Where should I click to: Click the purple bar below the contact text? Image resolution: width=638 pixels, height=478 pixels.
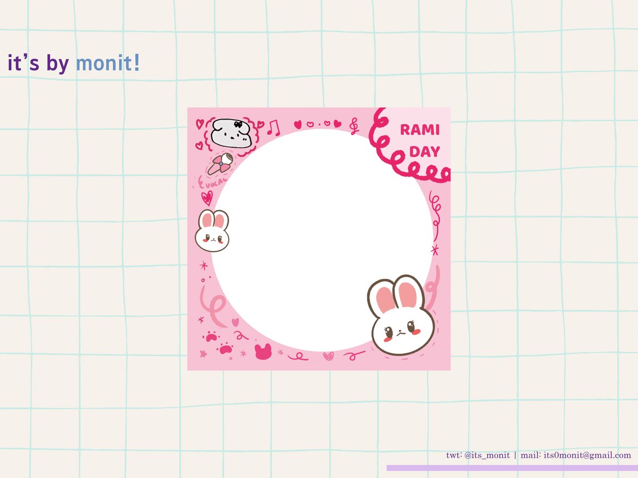[512, 468]
